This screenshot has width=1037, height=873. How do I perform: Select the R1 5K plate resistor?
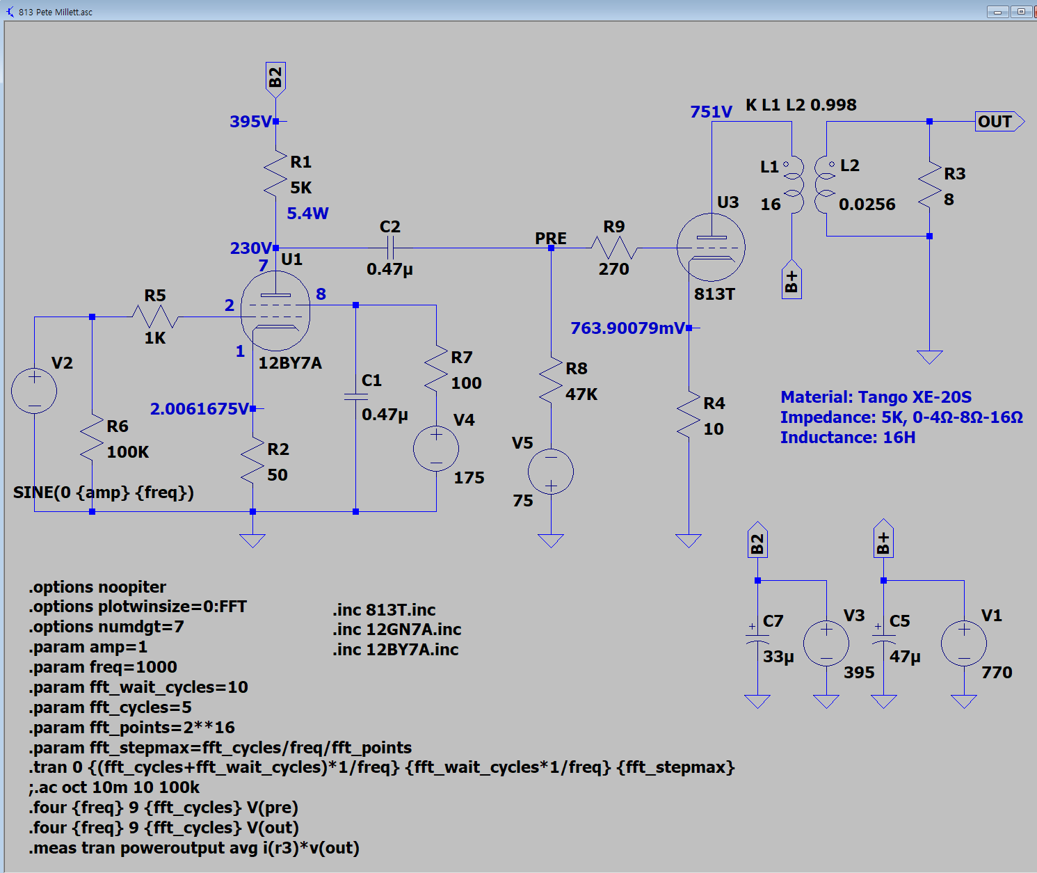[x=275, y=175]
